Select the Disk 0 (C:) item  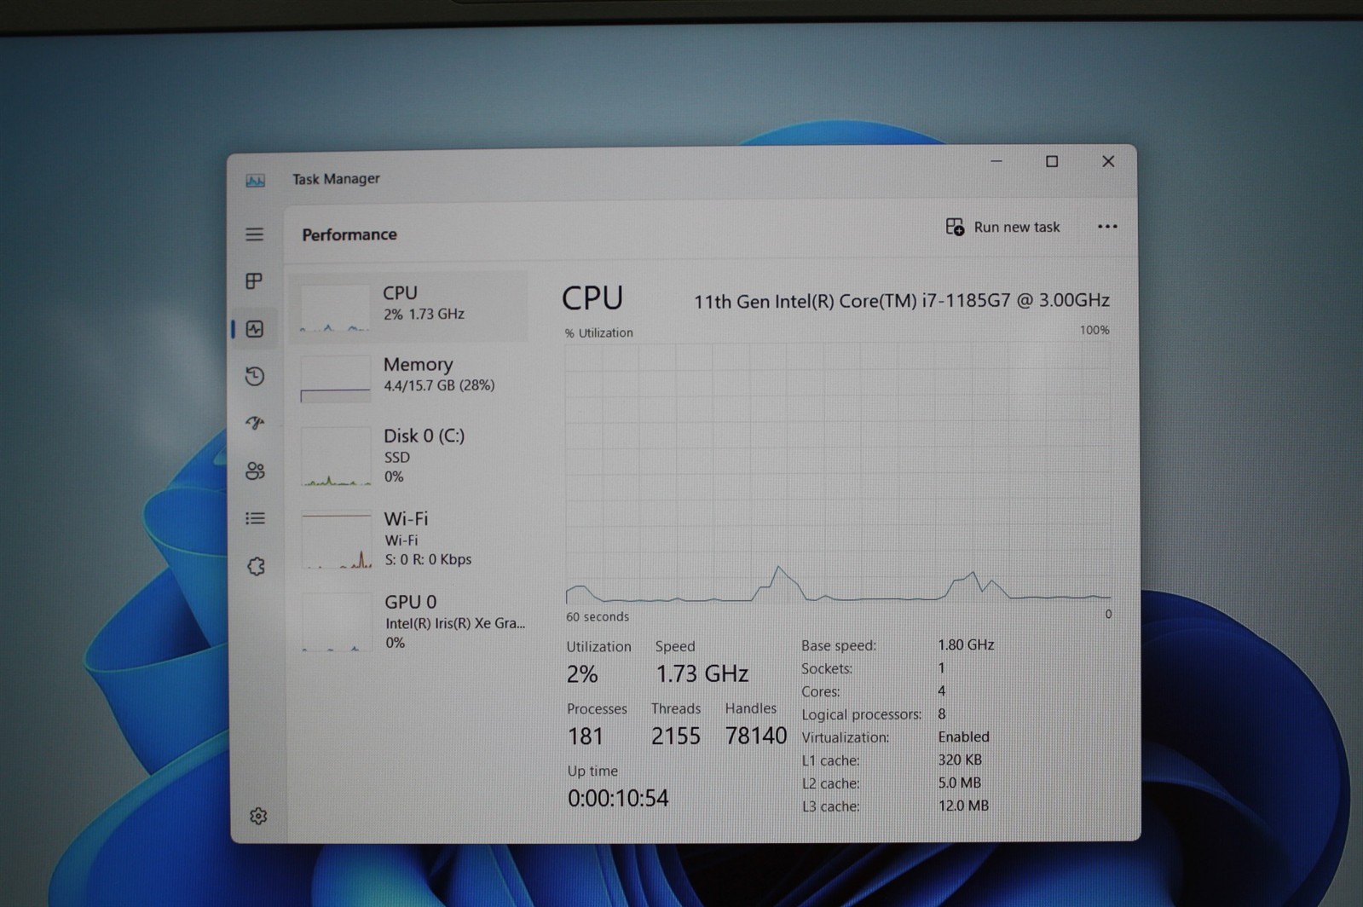(409, 456)
